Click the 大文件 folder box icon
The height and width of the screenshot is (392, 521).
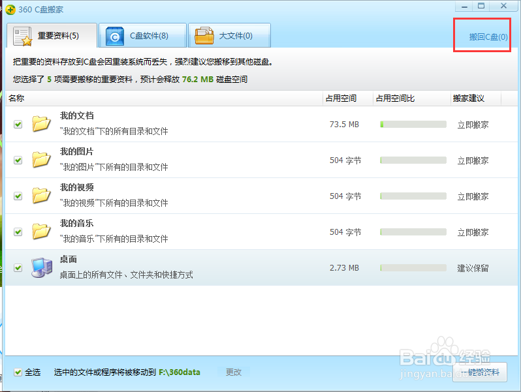(x=204, y=36)
